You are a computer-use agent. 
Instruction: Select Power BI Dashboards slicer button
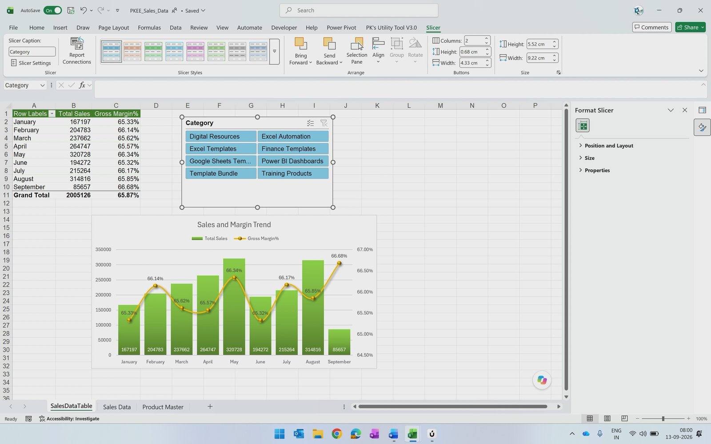pos(293,161)
